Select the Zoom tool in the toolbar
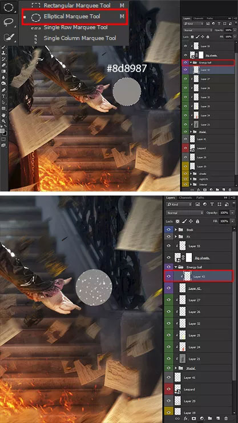Image resolution: width=238 pixels, height=423 pixels. click(3, 121)
